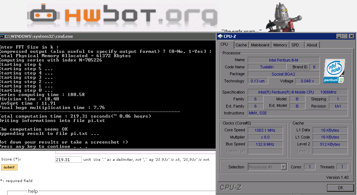Viewport: 357px width, 195px height.
Task: Click the Instructions field 'MMX, SSE'
Action: [297, 113]
